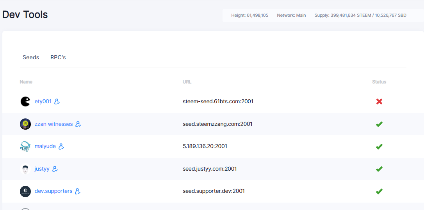Select the seed.justyy.com:2001 URL text
This screenshot has height=210, width=424.
pos(210,169)
